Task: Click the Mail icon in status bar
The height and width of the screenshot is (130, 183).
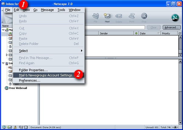Action: tap(9, 127)
